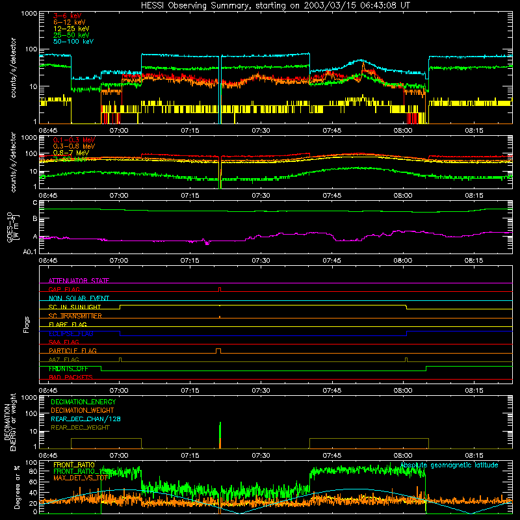
Task: Select the cyan '50-100 keV' legend label
Action: coord(73,42)
